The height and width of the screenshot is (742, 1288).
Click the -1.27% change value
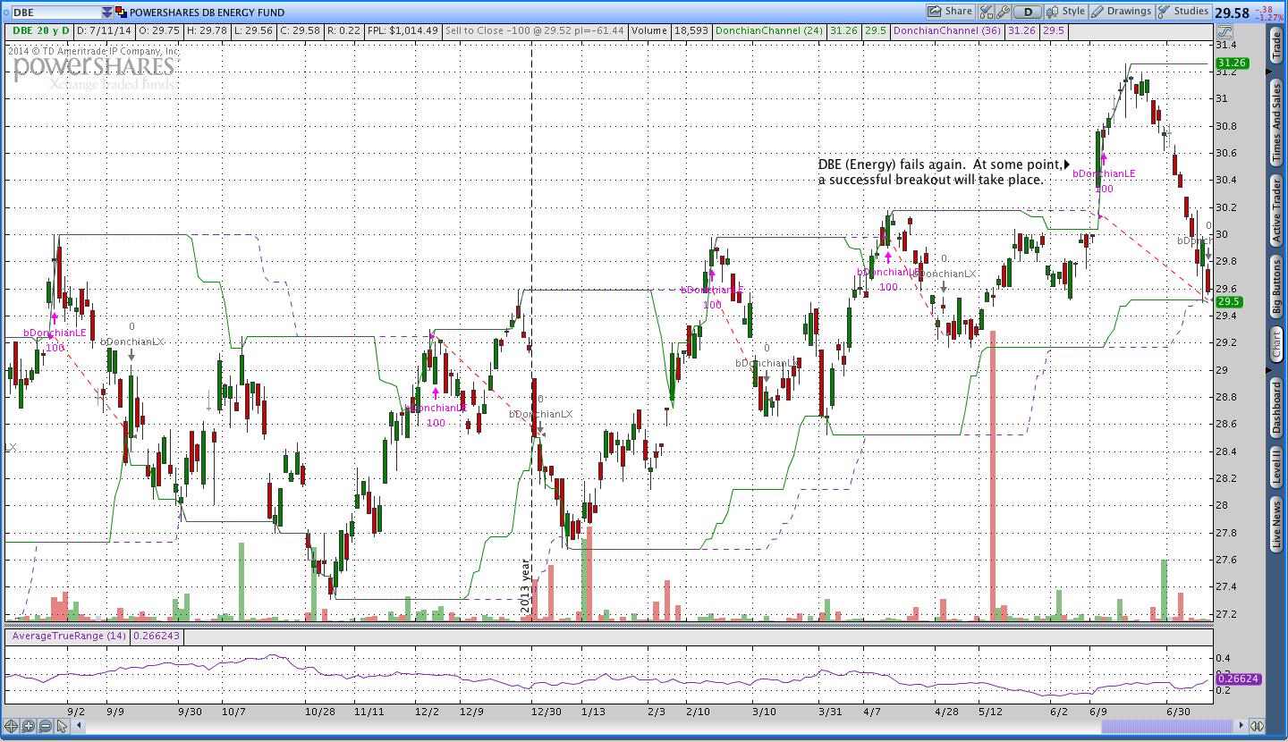1270,18
